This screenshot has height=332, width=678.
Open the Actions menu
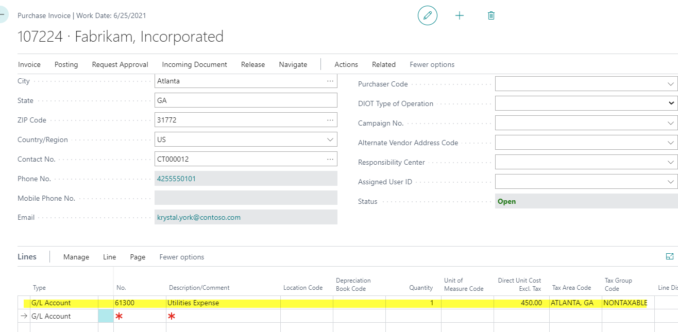click(346, 64)
